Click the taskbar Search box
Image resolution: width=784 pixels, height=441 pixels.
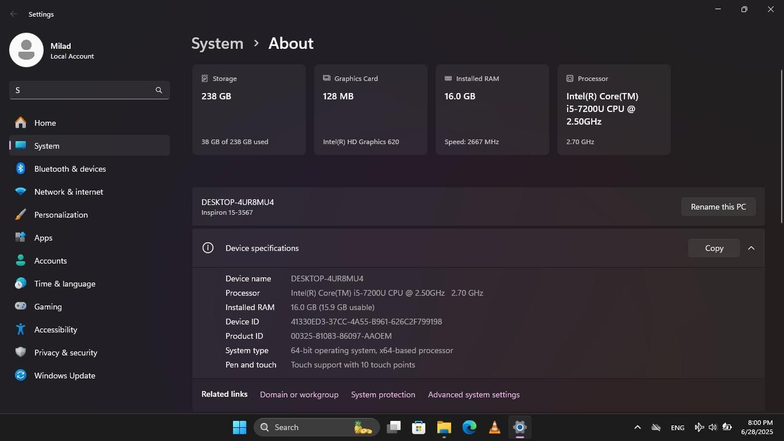point(317,427)
